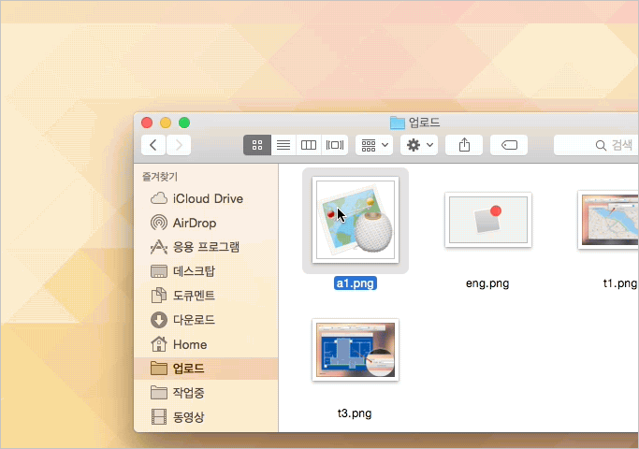Click the Home house icon
The height and width of the screenshot is (449, 639).
pos(159,344)
